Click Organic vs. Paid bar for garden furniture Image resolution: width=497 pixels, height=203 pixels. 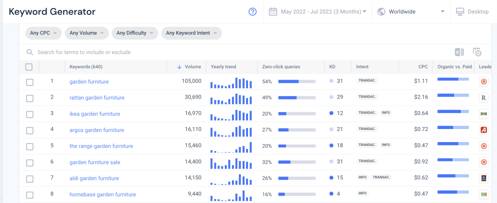453,79
